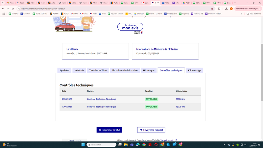This screenshot has width=263, height=148.
Task: Open the Checklist bookmark
Action: tap(25, 14)
